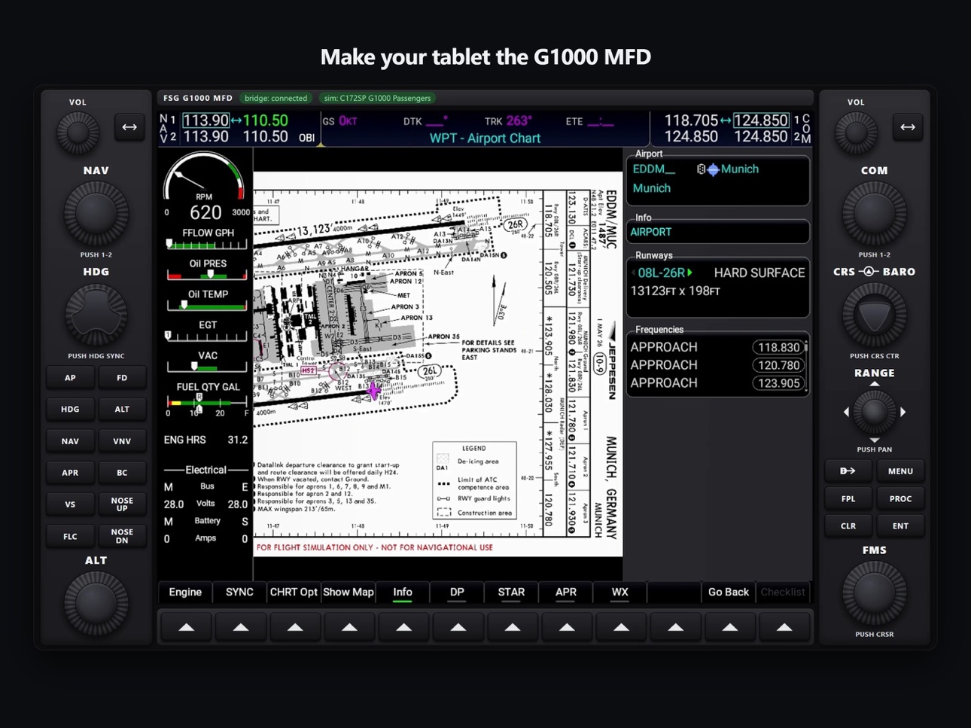Select the APPROACH 123.905 frequency
The image size is (971, 728).
click(717, 383)
